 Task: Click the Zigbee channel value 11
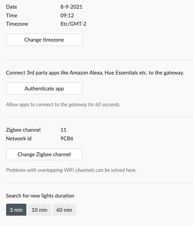coord(63,130)
